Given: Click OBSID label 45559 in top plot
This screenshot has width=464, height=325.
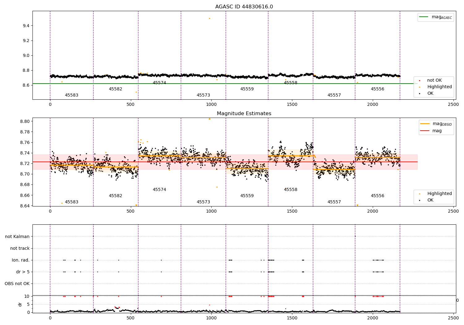Looking at the screenshot, I should tap(247, 89).
